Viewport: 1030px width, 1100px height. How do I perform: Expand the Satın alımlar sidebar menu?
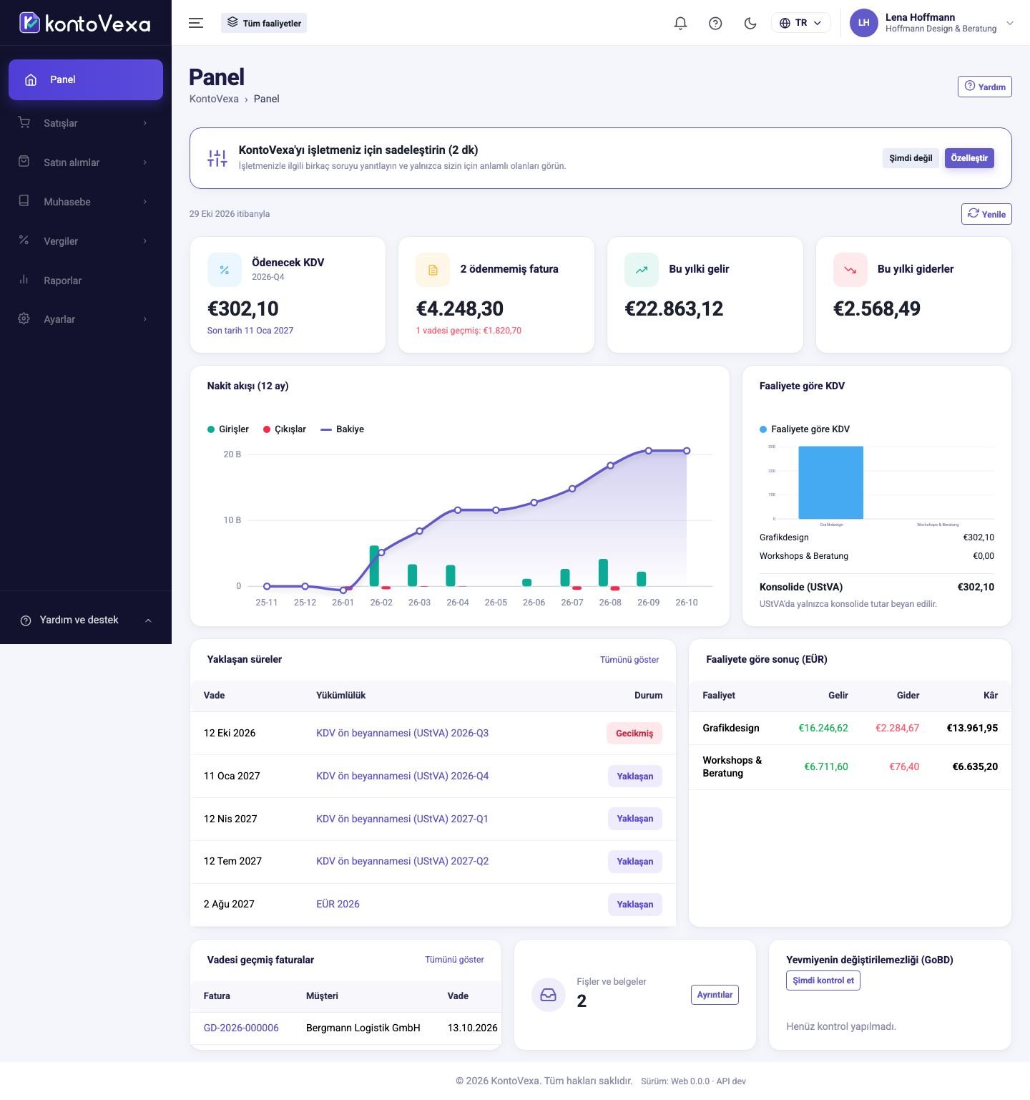tap(86, 162)
